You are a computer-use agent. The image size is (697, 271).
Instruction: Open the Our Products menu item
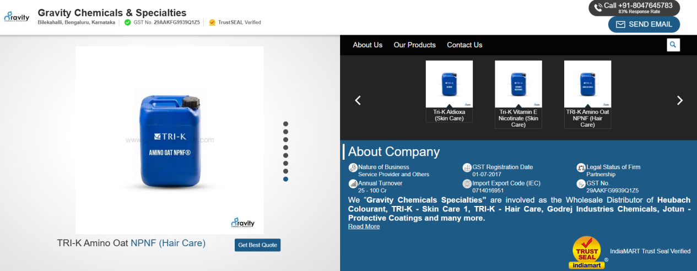pos(414,45)
